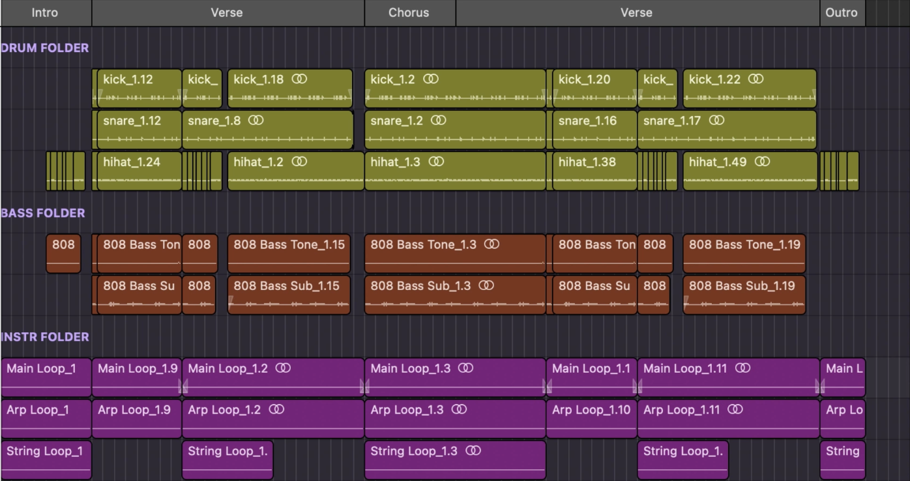Select the Intro arrangement marker
Screen dimensions: 910x481
pos(46,13)
